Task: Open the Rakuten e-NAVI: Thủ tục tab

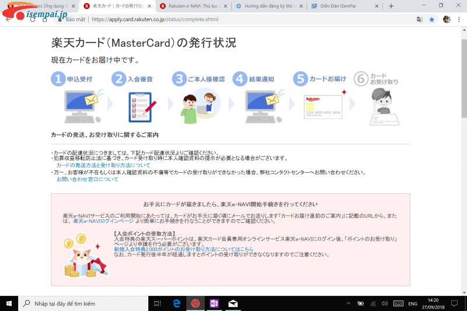Action: pos(193,6)
